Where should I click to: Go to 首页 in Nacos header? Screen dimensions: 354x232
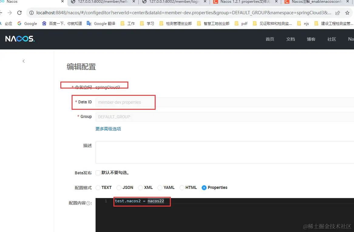click(x=270, y=39)
